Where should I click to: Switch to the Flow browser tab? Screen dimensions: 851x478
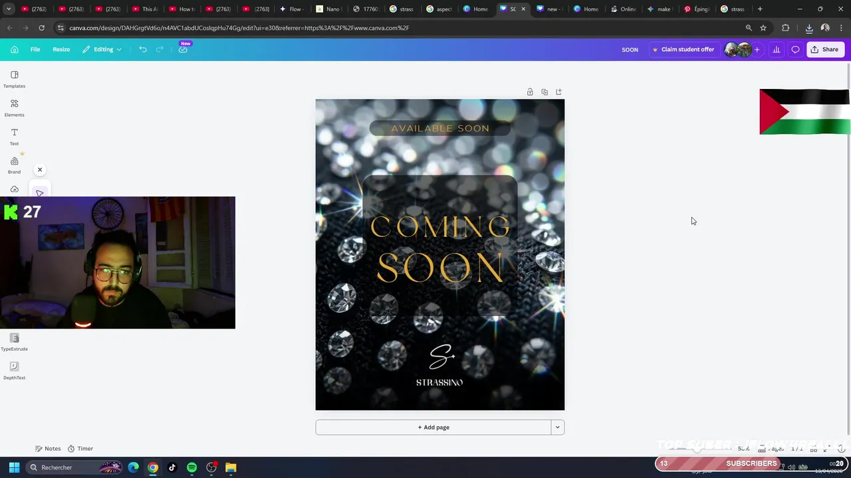tap(291, 9)
